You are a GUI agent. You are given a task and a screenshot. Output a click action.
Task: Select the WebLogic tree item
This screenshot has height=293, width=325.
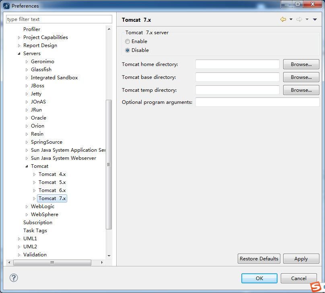43,206
